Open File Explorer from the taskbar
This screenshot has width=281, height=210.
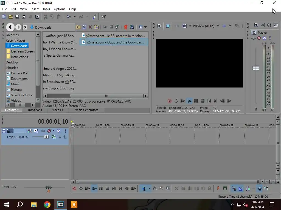(33, 205)
